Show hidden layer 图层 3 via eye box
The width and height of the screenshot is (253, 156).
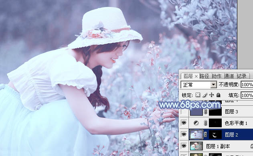pos(184,111)
